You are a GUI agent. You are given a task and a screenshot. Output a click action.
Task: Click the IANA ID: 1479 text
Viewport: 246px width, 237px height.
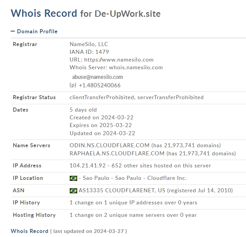89,52
